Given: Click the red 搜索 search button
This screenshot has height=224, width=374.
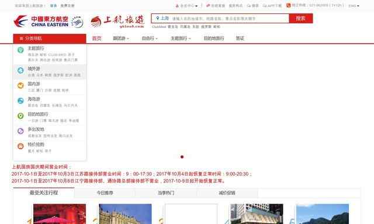Looking at the screenshot, I should 301,18.
